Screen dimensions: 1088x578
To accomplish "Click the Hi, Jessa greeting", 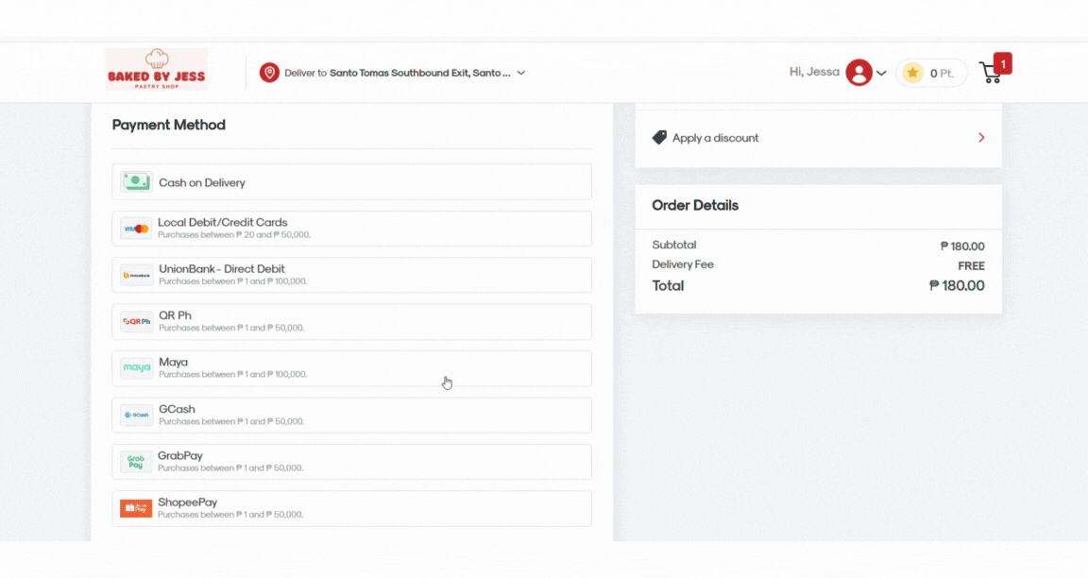I will 814,72.
